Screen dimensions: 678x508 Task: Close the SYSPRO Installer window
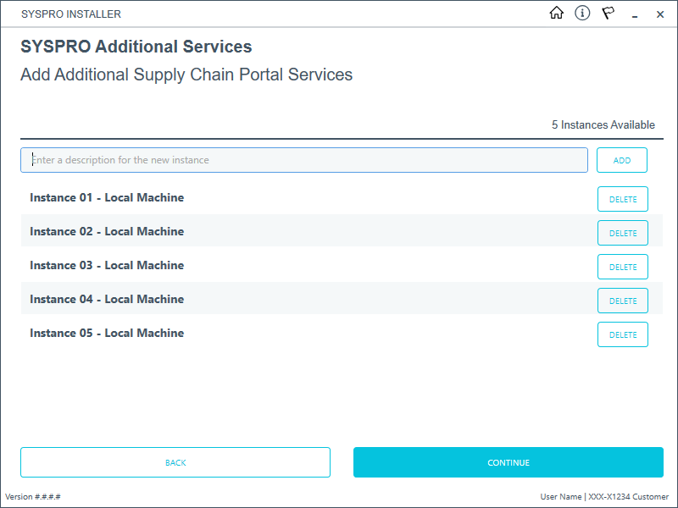[x=660, y=14]
